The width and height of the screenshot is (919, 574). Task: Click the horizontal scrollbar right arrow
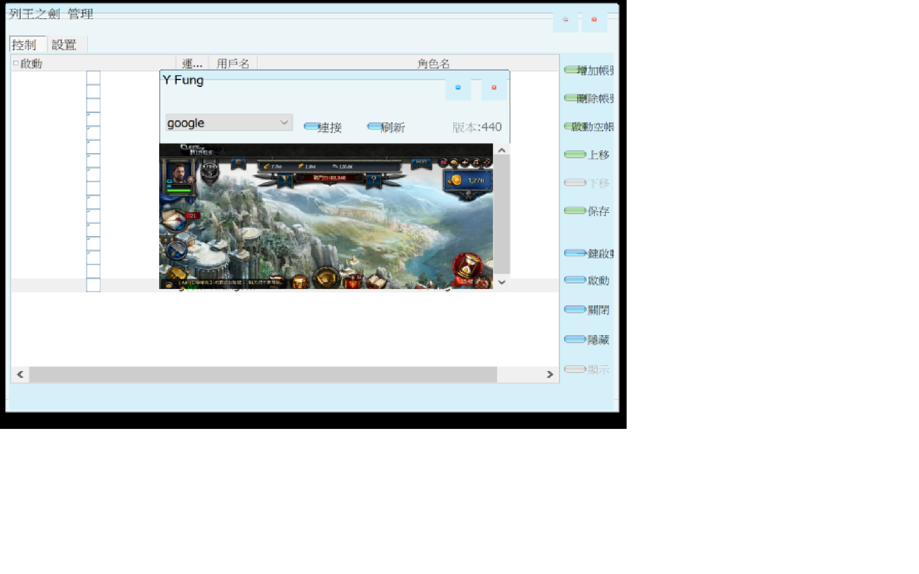(x=550, y=374)
